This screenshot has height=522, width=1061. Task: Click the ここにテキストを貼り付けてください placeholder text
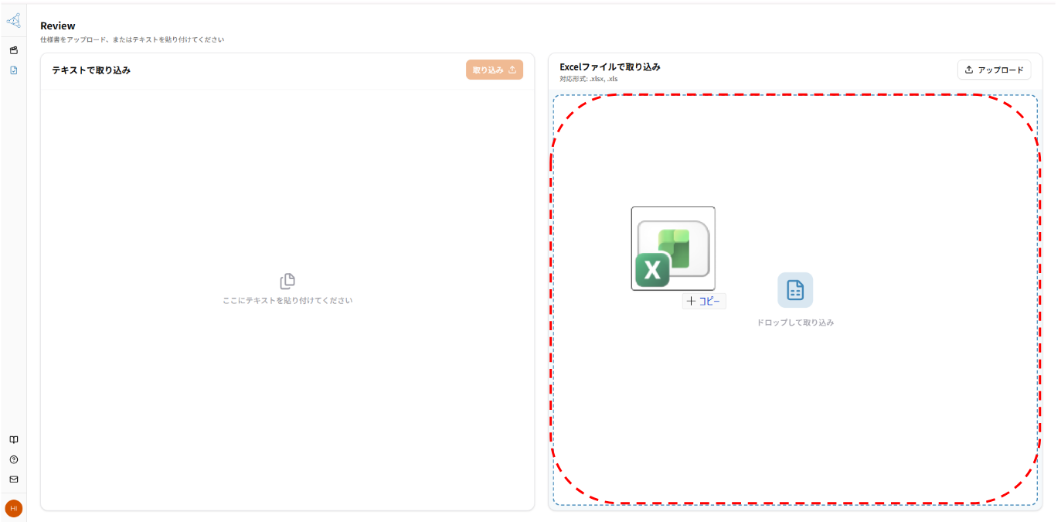(287, 300)
